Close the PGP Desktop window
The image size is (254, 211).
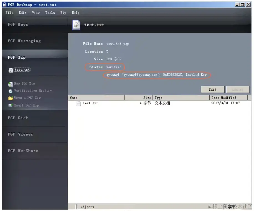pyautogui.click(x=248, y=4)
